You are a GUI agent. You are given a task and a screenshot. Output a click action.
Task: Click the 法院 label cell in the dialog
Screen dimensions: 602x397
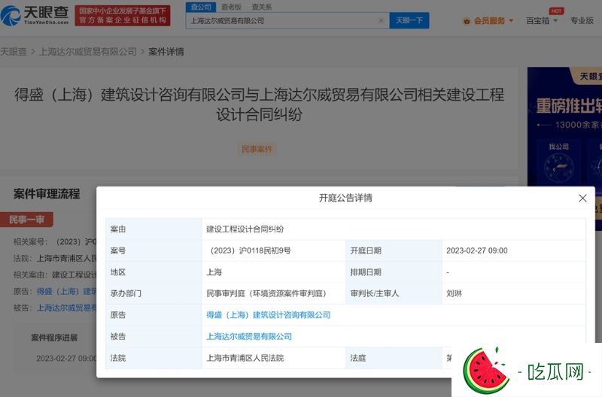pyautogui.click(x=154, y=358)
